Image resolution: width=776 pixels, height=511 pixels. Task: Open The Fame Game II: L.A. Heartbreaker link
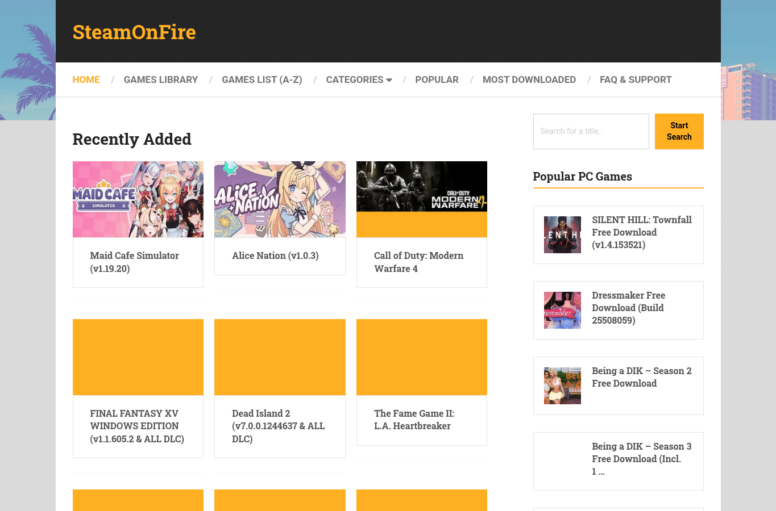[414, 420]
